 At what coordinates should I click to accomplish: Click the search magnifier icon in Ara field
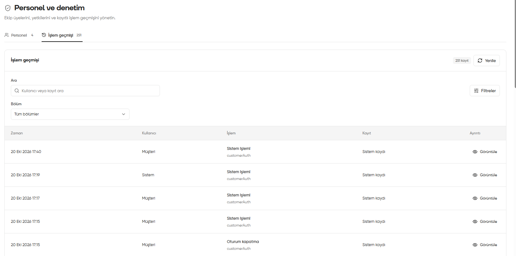tap(17, 91)
